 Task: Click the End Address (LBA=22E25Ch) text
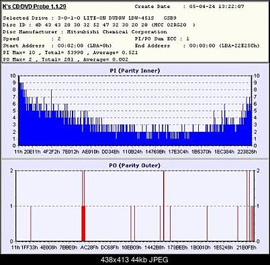tap(197, 46)
